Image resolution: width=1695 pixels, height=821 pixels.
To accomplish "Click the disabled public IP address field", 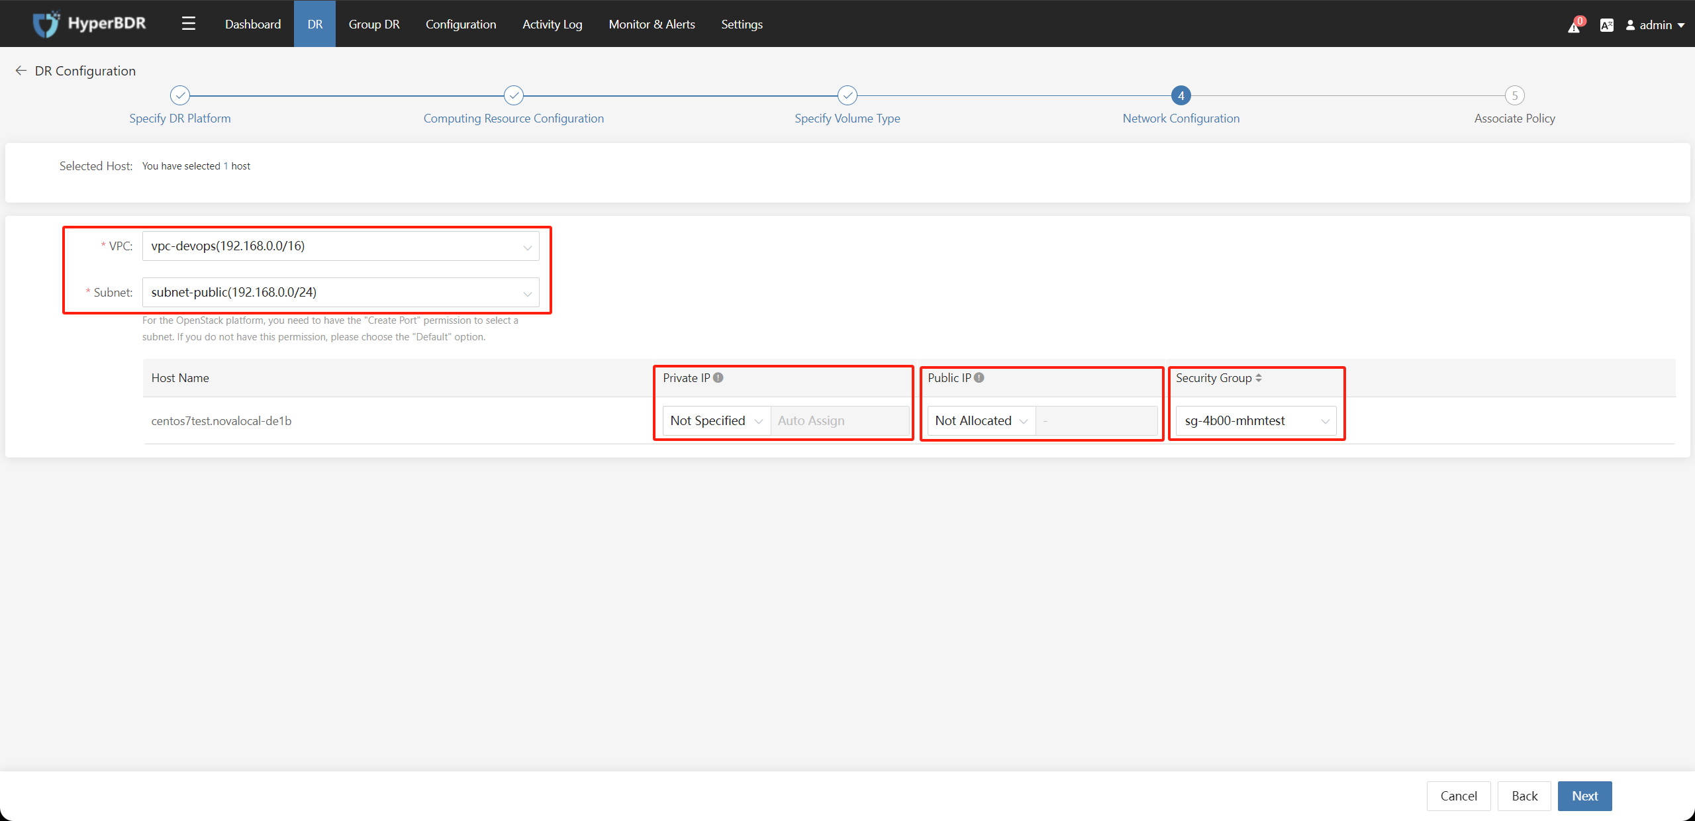I will pos(1096,420).
